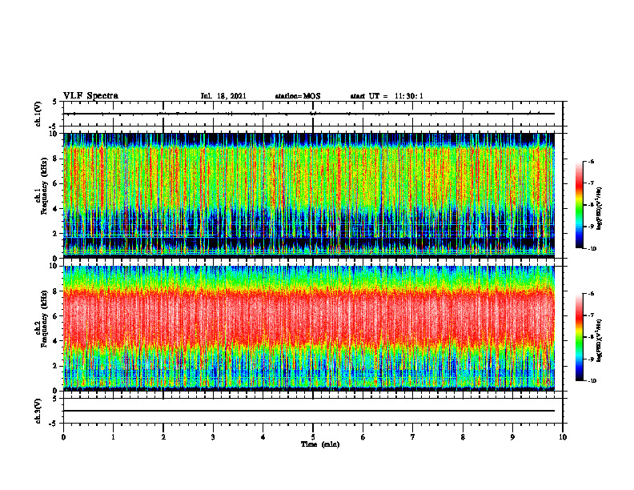The image size is (634, 490).
Task: Click the ch.2 spectrogram panel
Action: coord(309,328)
